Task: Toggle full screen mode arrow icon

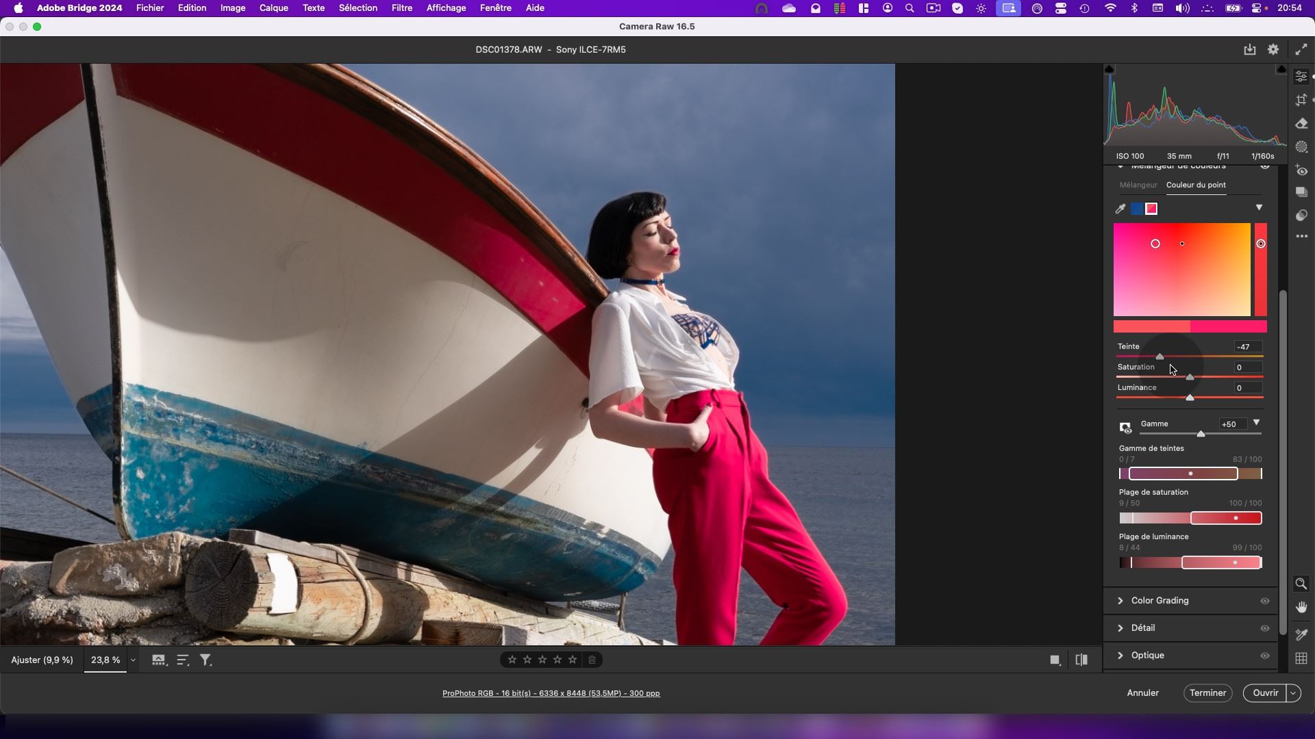Action: coord(1301,49)
